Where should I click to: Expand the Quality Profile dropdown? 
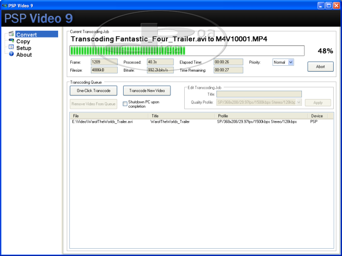pos(299,102)
